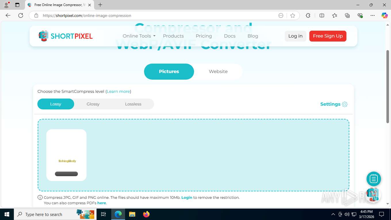Refresh the page
391x220 pixels.
[x=21, y=15]
